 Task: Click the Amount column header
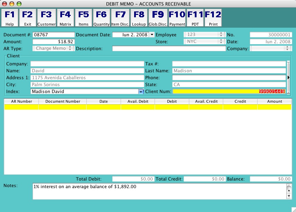pyautogui.click(x=275, y=101)
